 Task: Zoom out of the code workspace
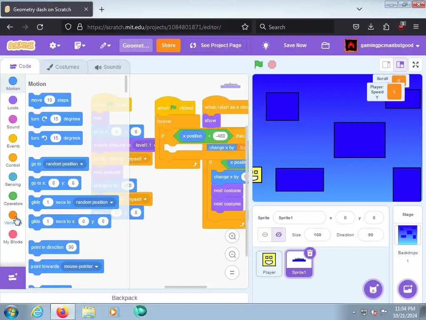pyautogui.click(x=232, y=255)
